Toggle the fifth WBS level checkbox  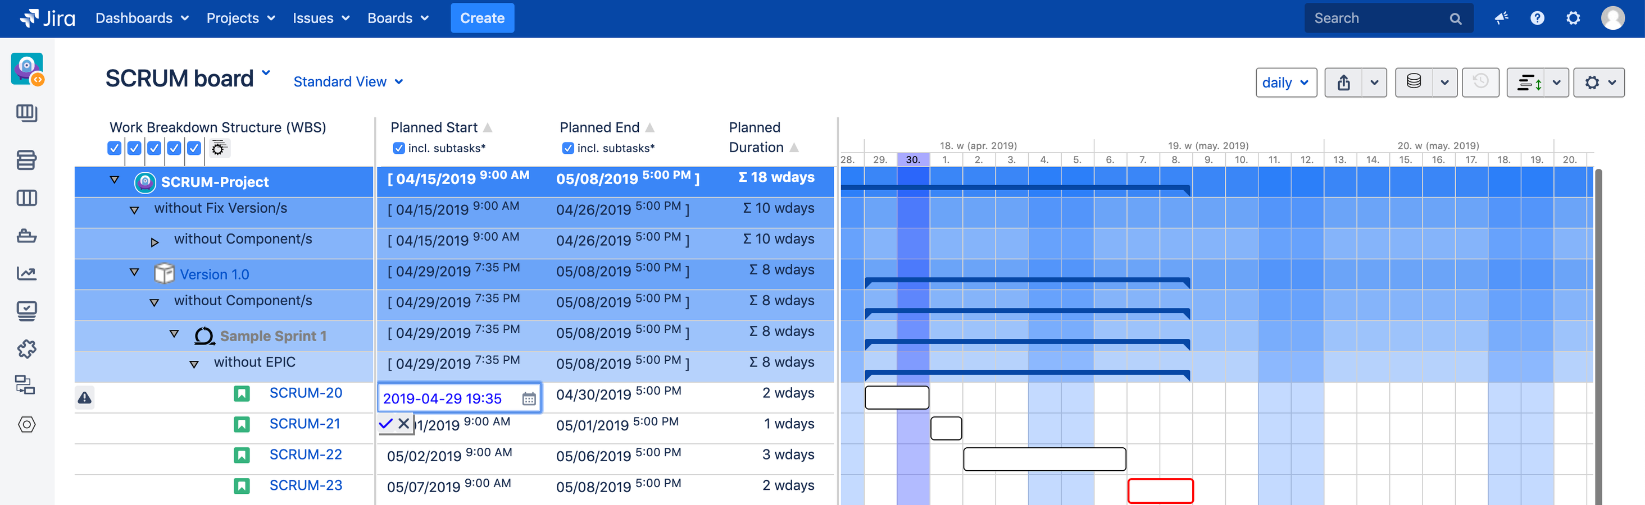point(194,148)
